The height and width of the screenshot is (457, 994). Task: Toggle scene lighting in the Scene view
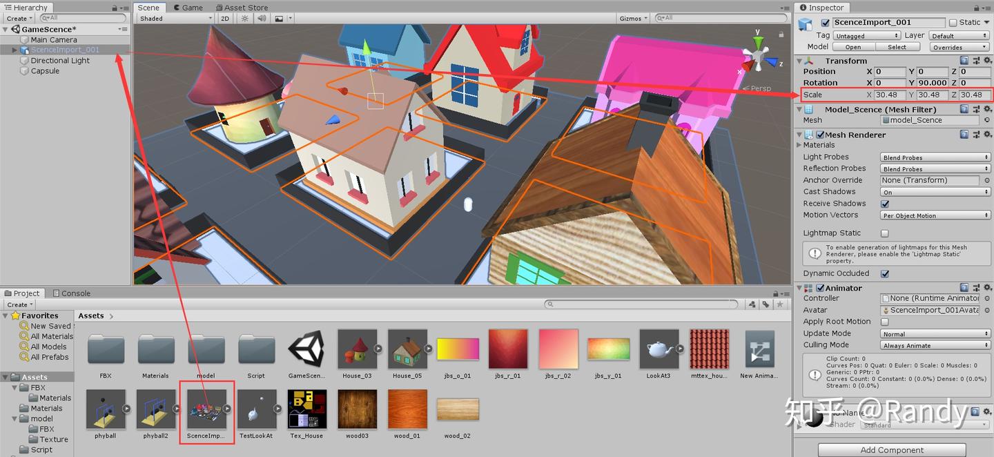(x=245, y=18)
